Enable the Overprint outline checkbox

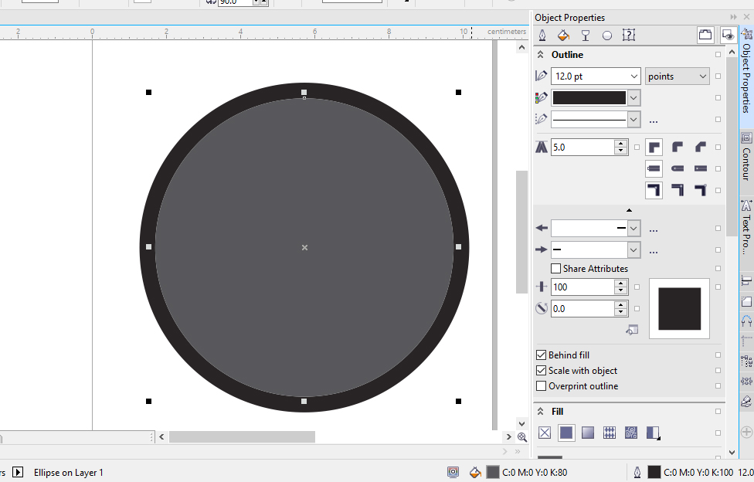[x=541, y=385]
